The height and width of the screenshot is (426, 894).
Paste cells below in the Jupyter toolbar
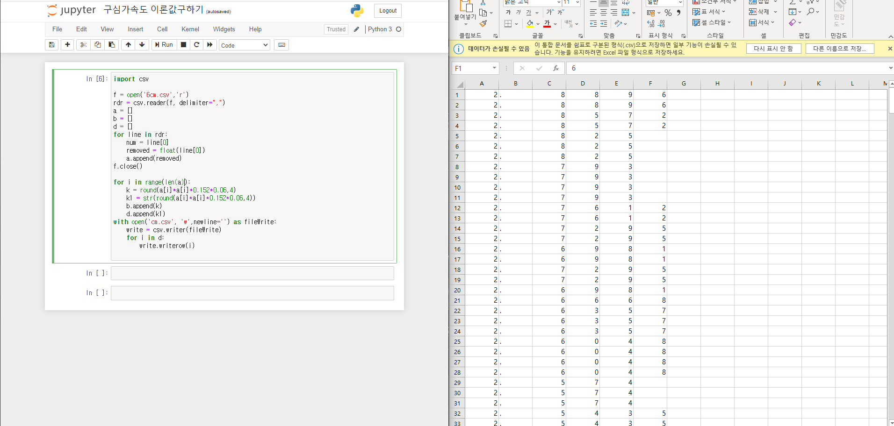click(111, 45)
